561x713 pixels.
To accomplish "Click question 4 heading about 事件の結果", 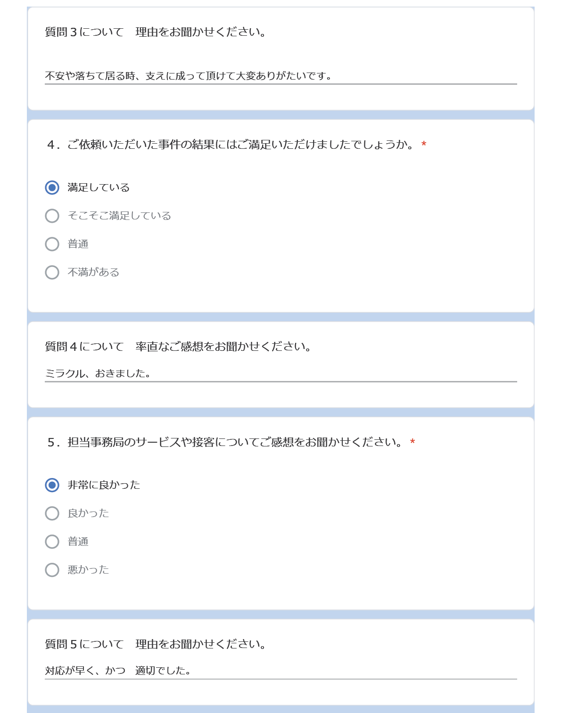I will 231,145.
